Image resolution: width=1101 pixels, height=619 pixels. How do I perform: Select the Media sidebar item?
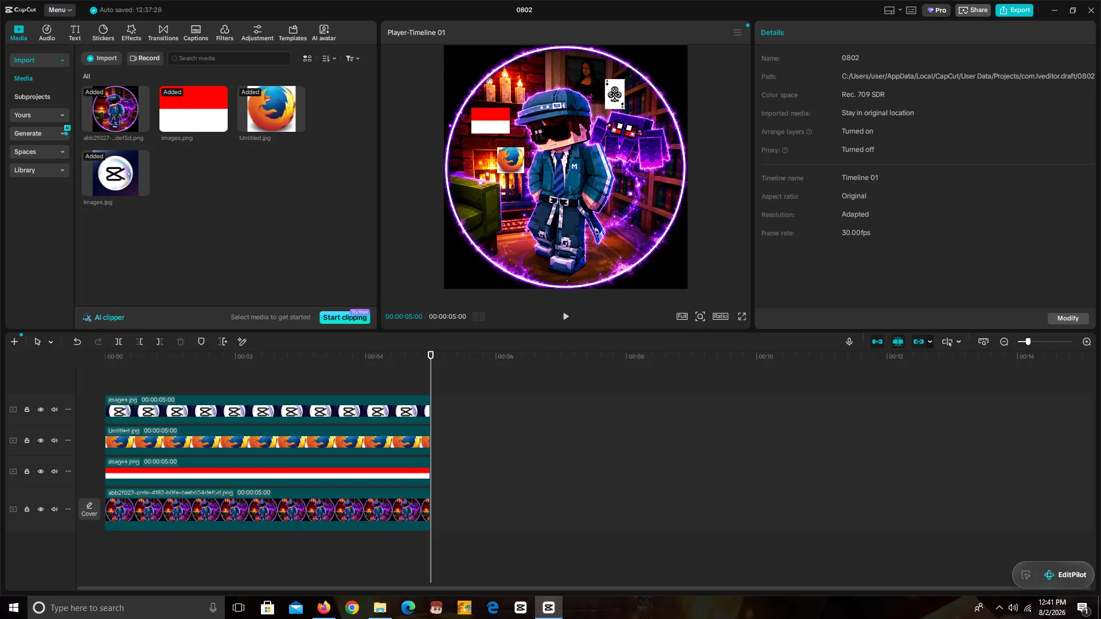(x=24, y=79)
